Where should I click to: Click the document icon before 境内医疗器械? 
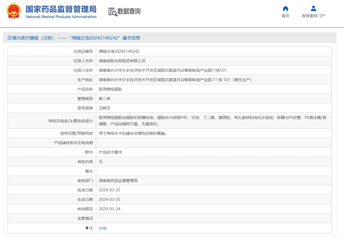(x=9, y=38)
